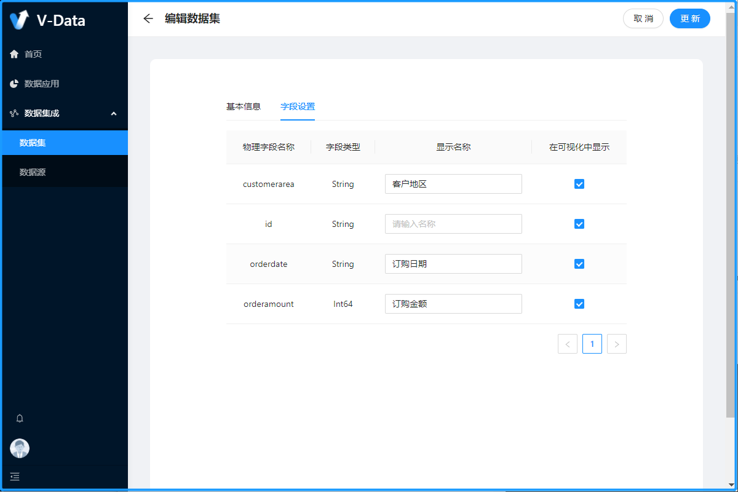Click the id display name input
738x492 pixels.
[453, 224]
